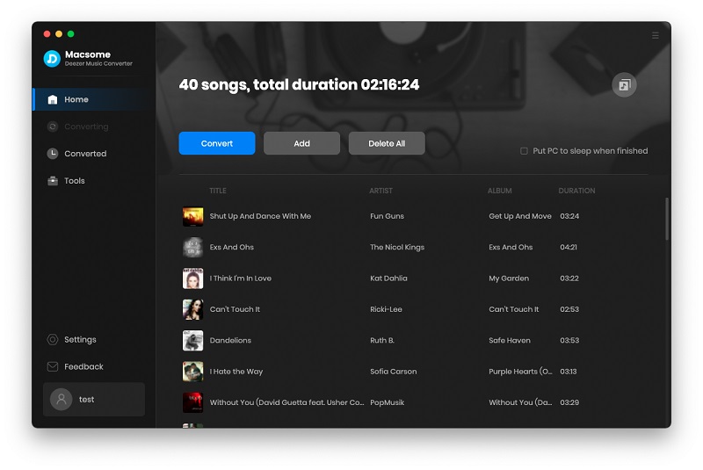Open the Home section label

76,99
